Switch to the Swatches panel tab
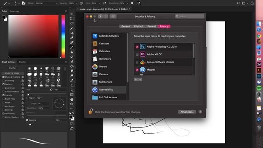This screenshot has width=263, height=148. point(14,11)
